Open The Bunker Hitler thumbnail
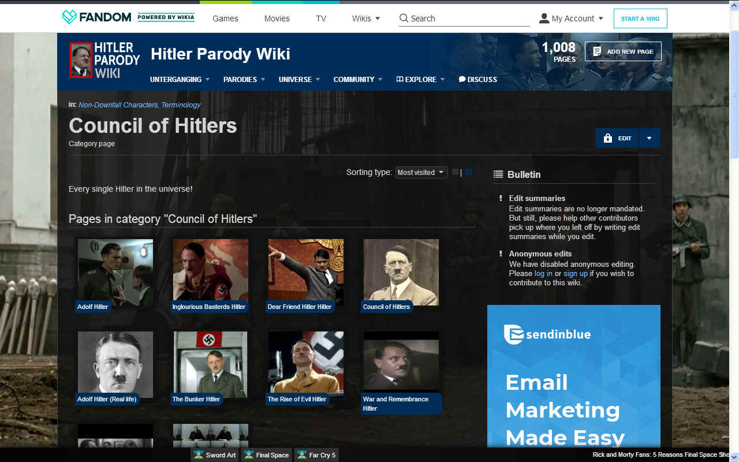This screenshot has width=739, height=462. [211, 365]
